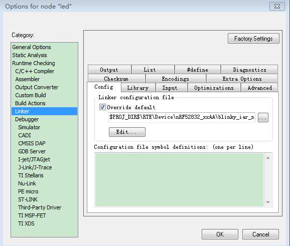290x246 pixels.
Task: Switch to the Diagnostics tab
Action: click(249, 70)
